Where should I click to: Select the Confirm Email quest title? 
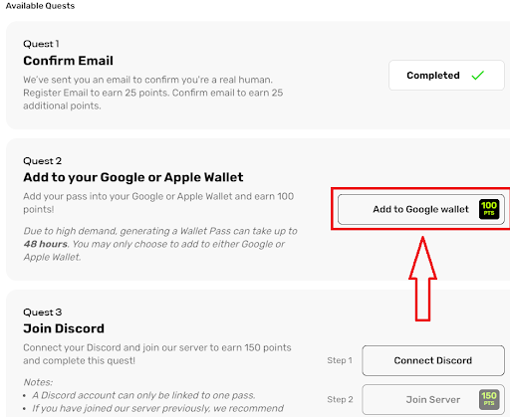pos(68,61)
